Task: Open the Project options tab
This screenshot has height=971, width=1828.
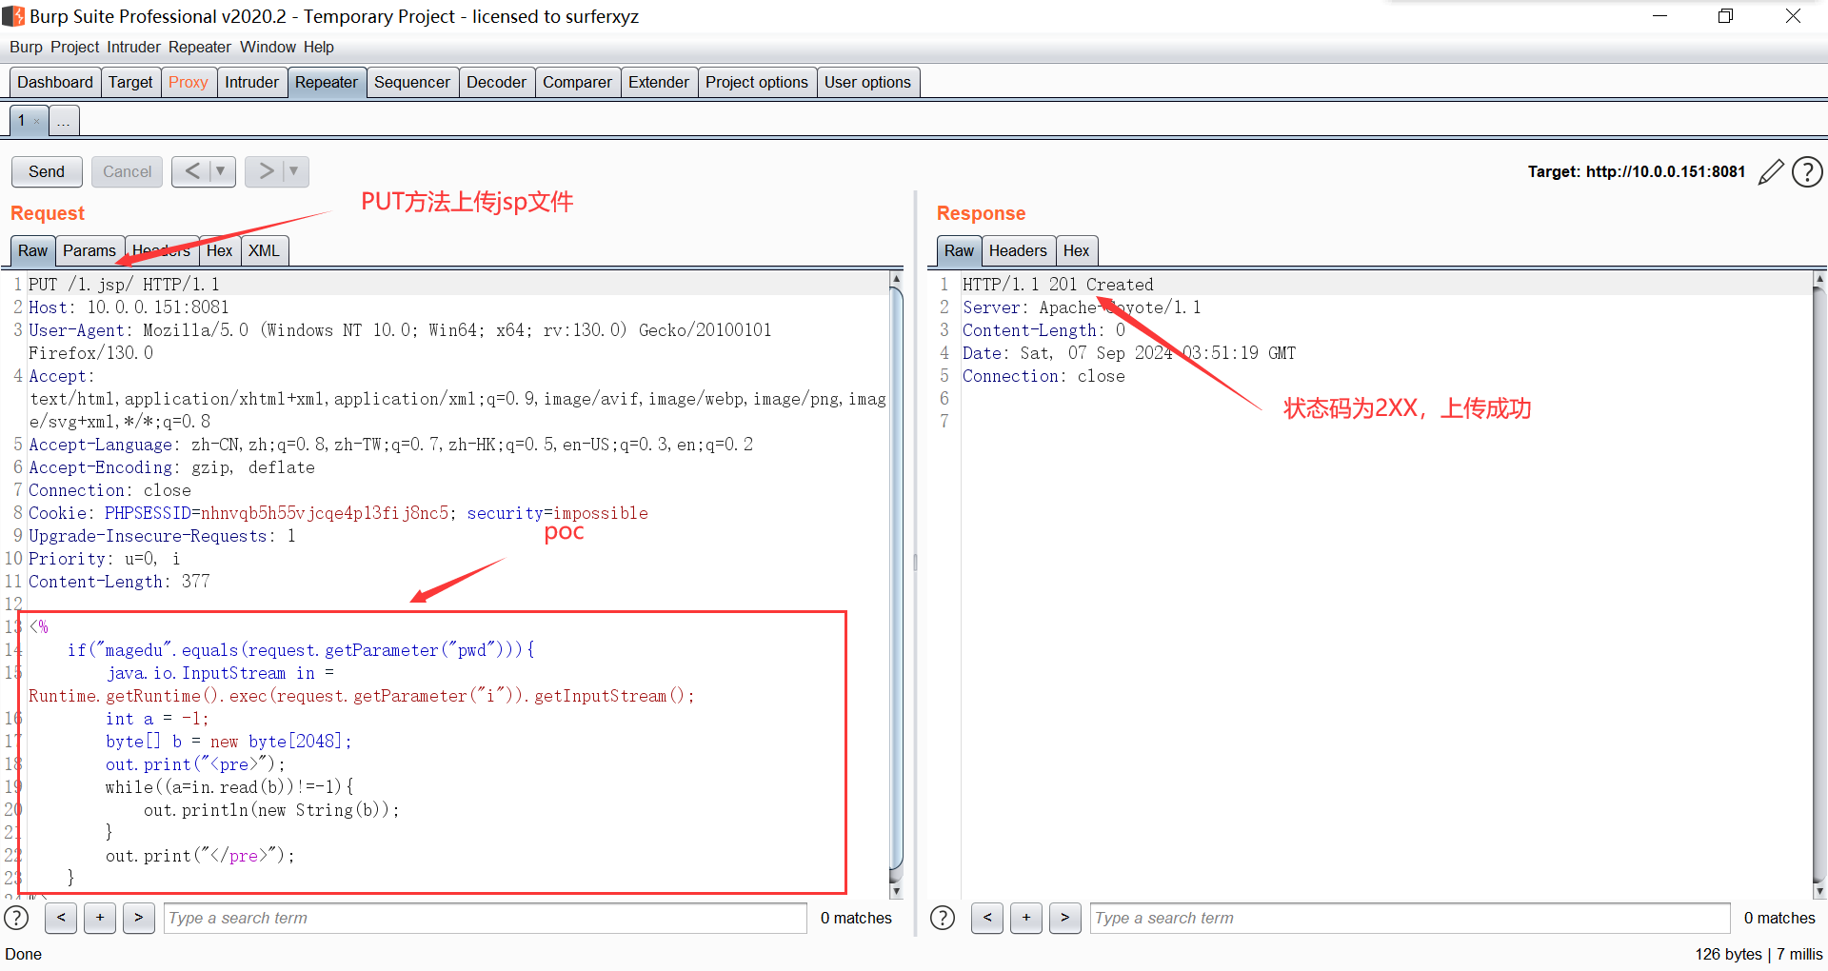Action: click(x=757, y=82)
